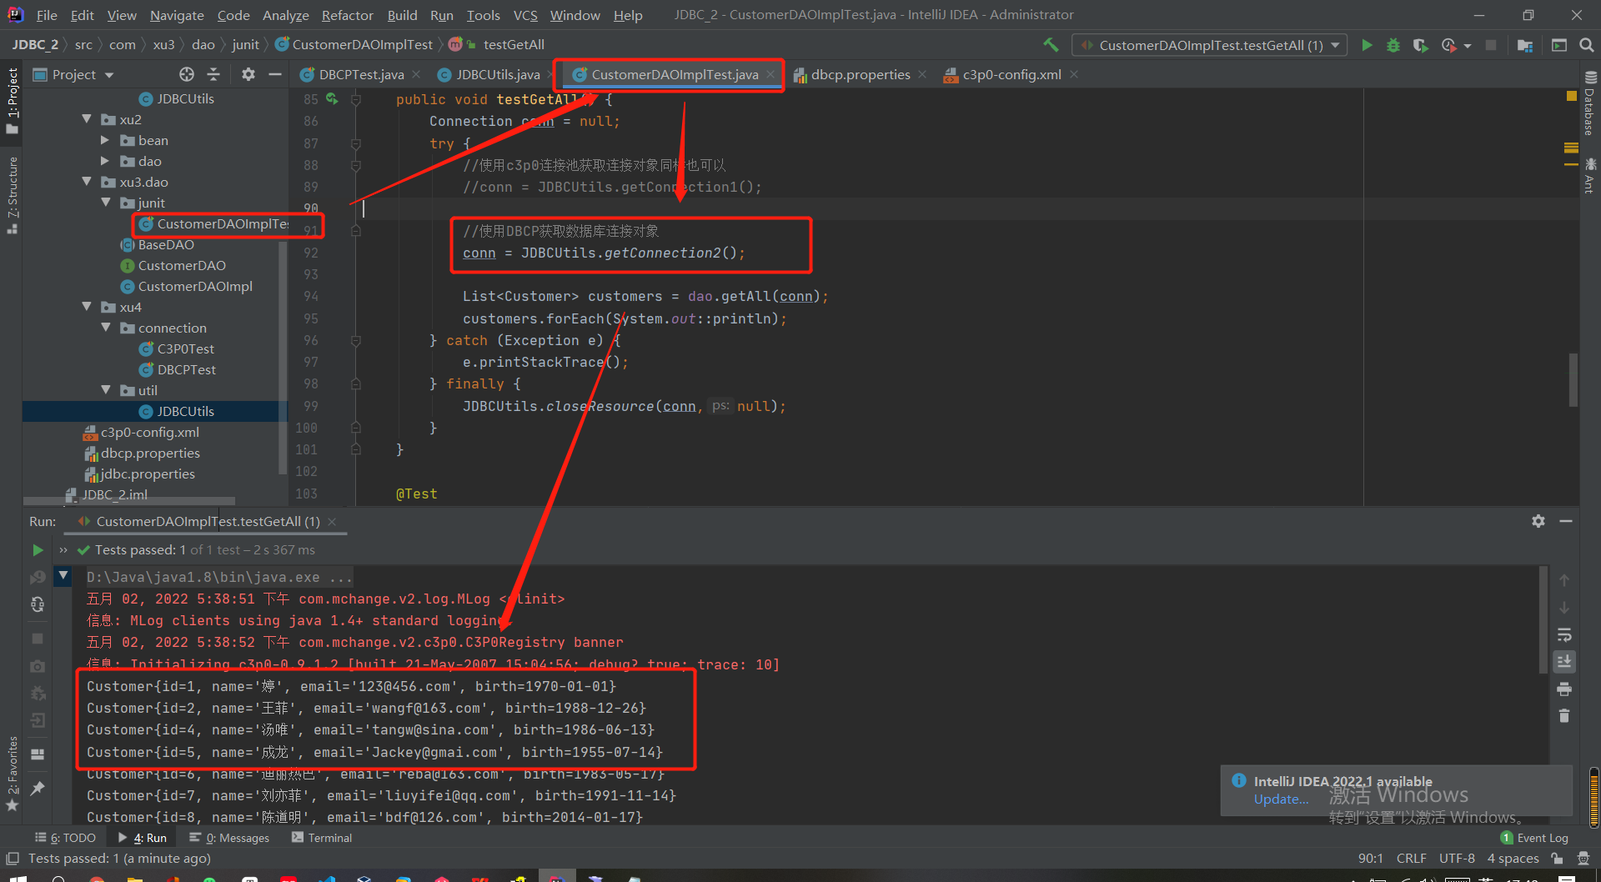
Task: Click the testGetAll breadcrumb
Action: click(512, 45)
